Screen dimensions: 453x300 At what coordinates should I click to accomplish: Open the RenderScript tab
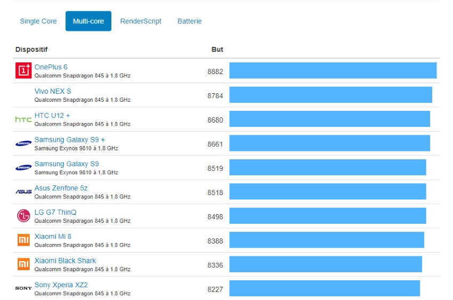tap(141, 21)
